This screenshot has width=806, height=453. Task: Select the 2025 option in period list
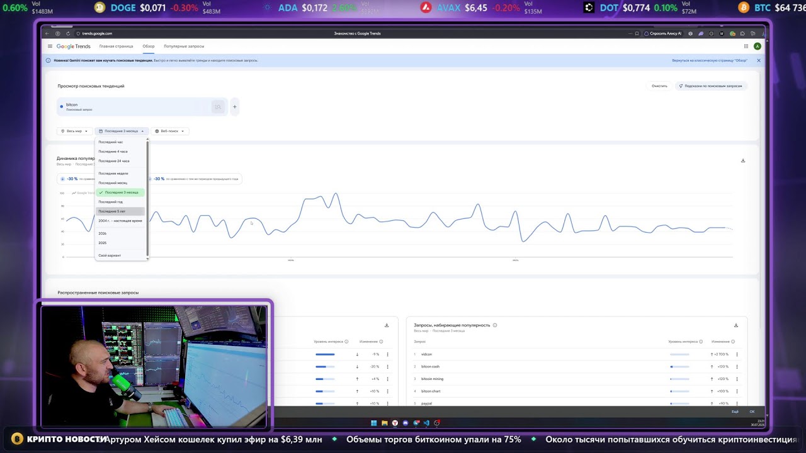click(x=120, y=243)
